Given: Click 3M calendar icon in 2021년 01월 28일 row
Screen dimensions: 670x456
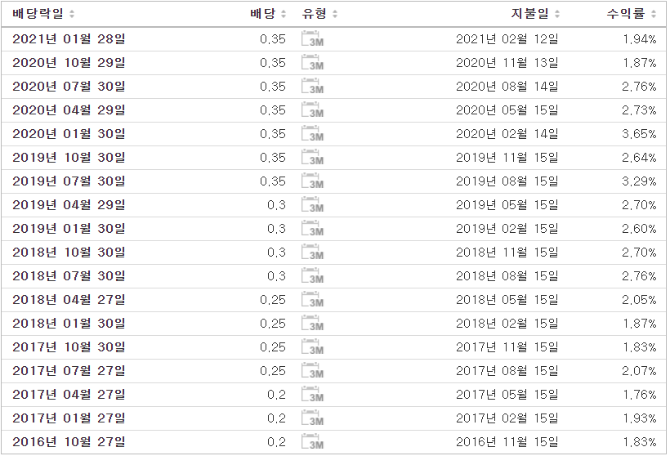Looking at the screenshot, I should [312, 39].
